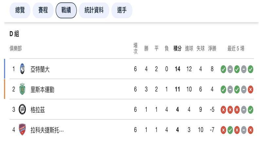Click Raków's green win result icon
Screen dimensions: 262x147
(230, 130)
